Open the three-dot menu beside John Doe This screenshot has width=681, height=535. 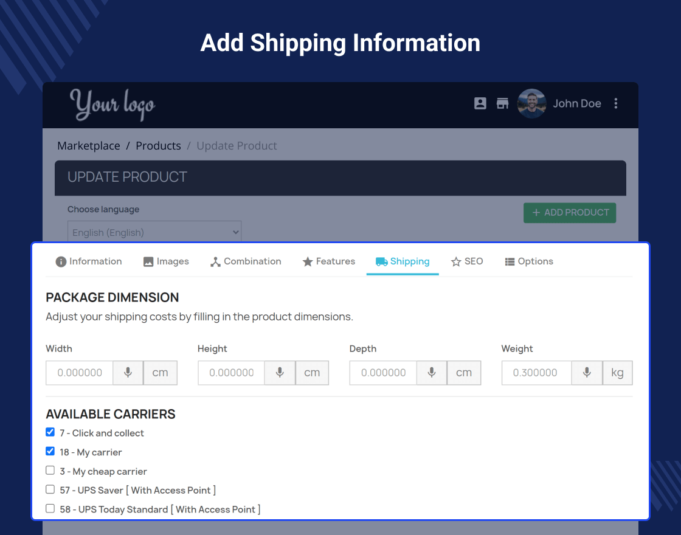[x=616, y=103]
